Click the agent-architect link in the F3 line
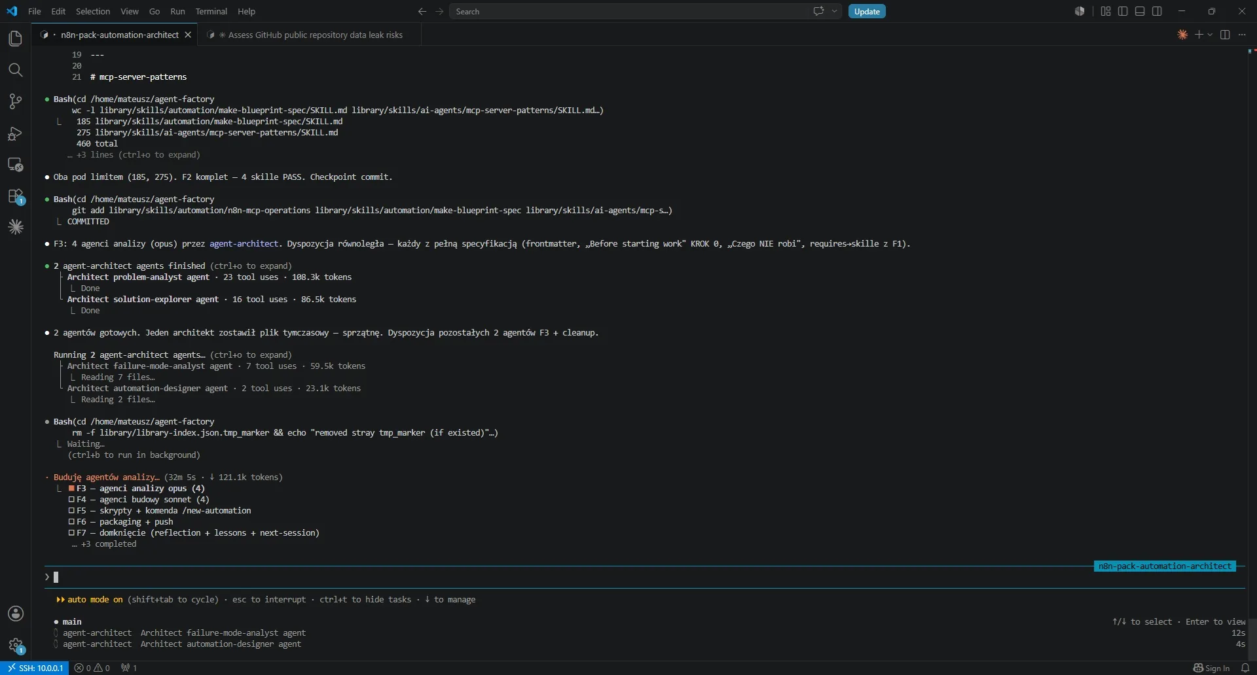Image resolution: width=1257 pixels, height=675 pixels. 244,244
